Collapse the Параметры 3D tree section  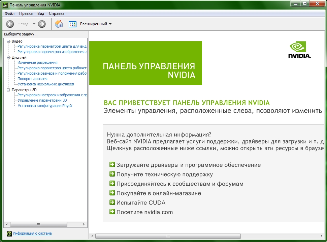point(8,90)
